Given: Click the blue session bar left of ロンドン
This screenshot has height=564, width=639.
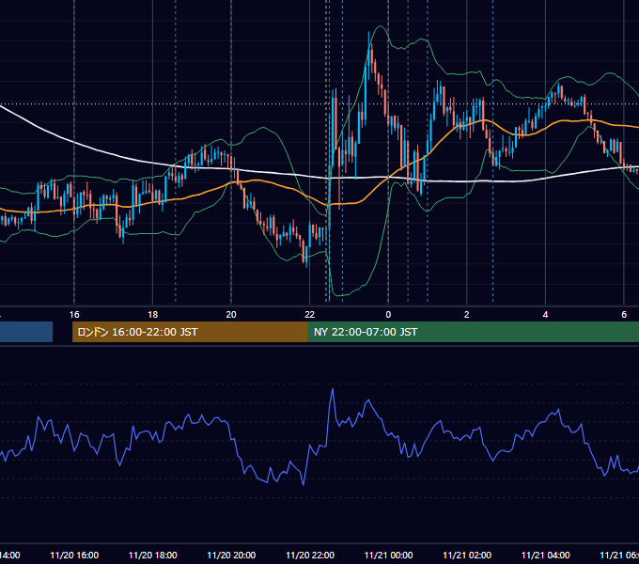Looking at the screenshot, I should pyautogui.click(x=26, y=332).
